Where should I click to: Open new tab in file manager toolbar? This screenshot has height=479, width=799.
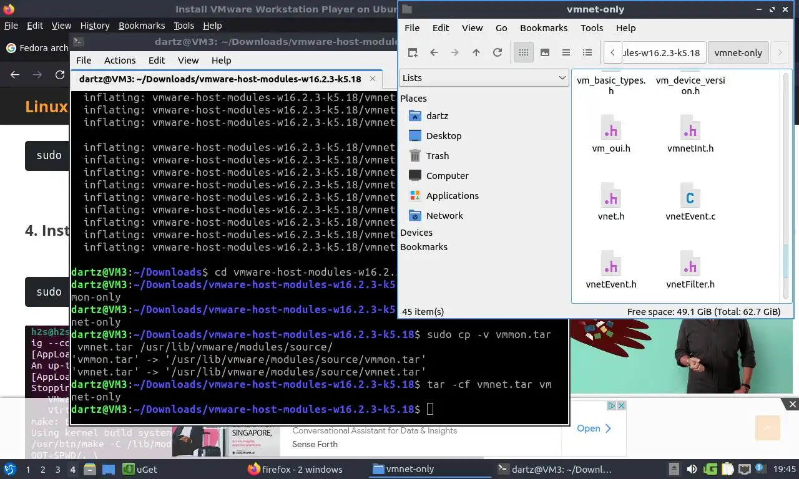(413, 52)
